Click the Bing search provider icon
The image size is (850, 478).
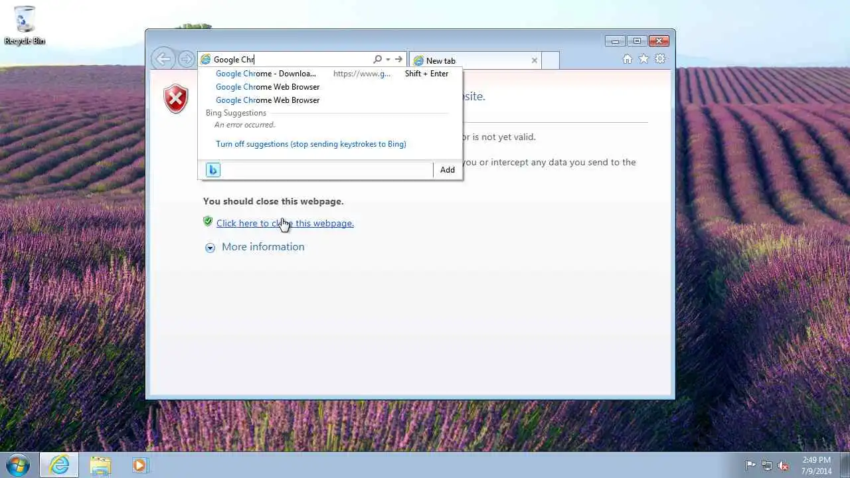click(212, 170)
